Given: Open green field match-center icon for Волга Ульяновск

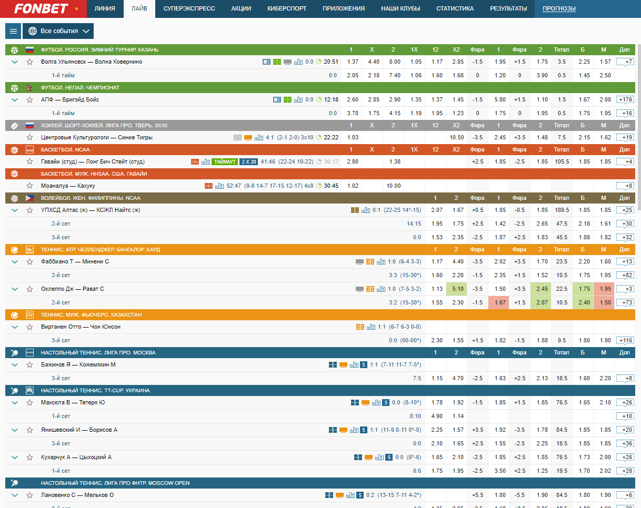Looking at the screenshot, I should click(x=277, y=62).
